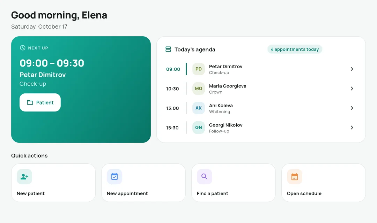
Task: Select the 15:30 time in agenda
Action: pos(172,128)
